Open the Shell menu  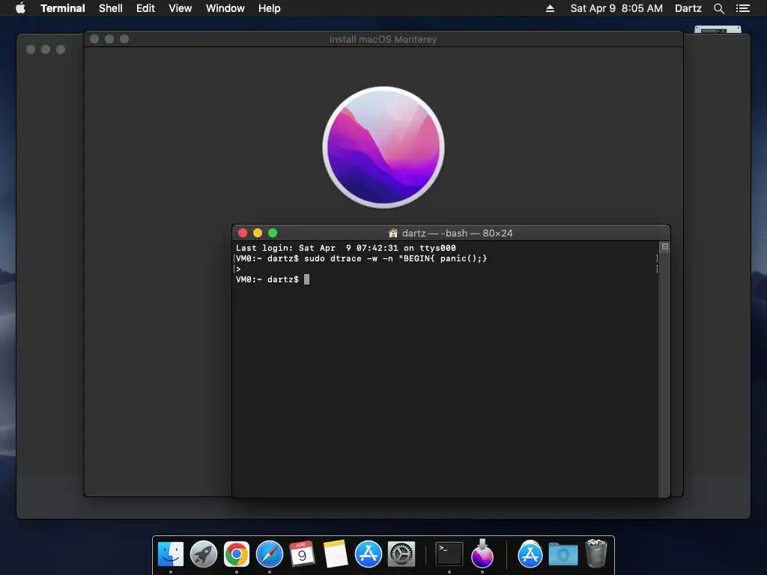[x=111, y=8]
